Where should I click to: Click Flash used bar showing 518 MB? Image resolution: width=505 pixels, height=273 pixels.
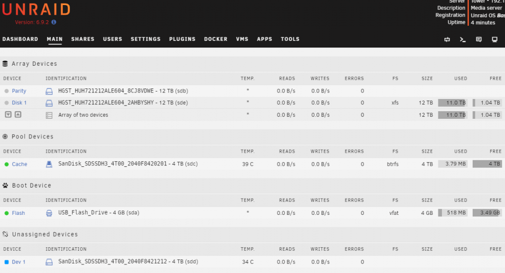click(452, 213)
